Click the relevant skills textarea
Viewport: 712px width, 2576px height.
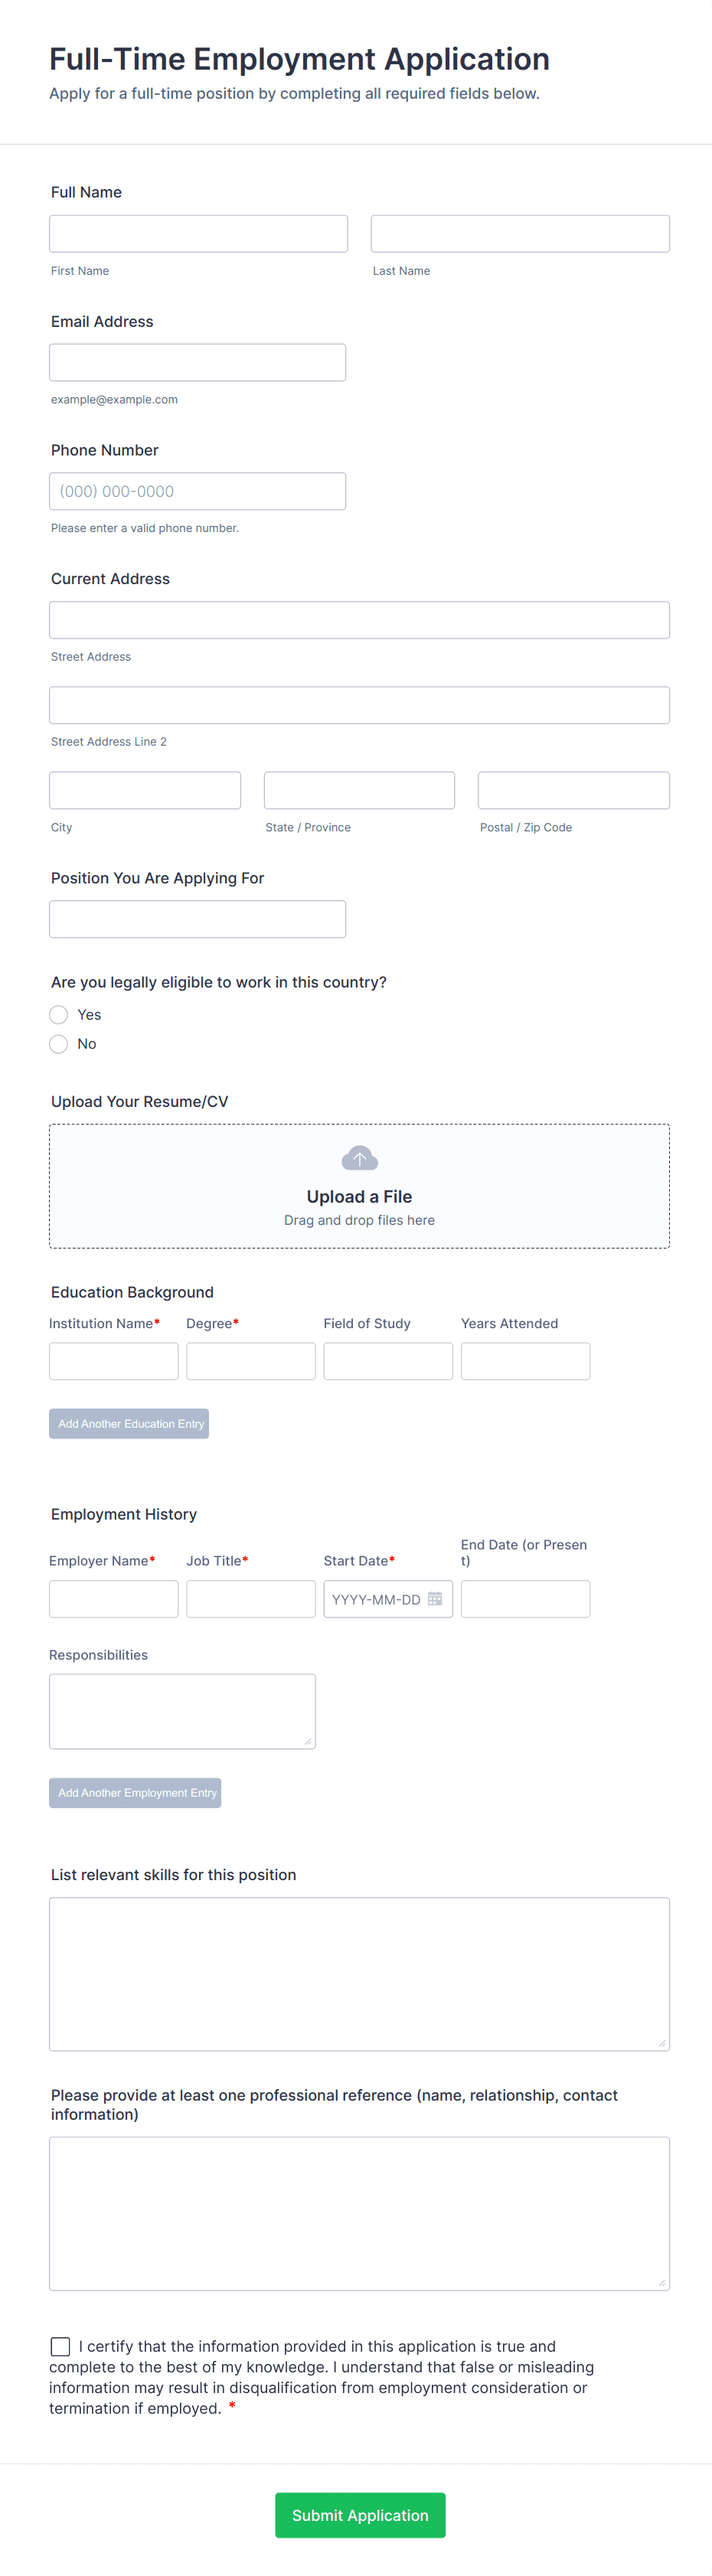tap(359, 1972)
